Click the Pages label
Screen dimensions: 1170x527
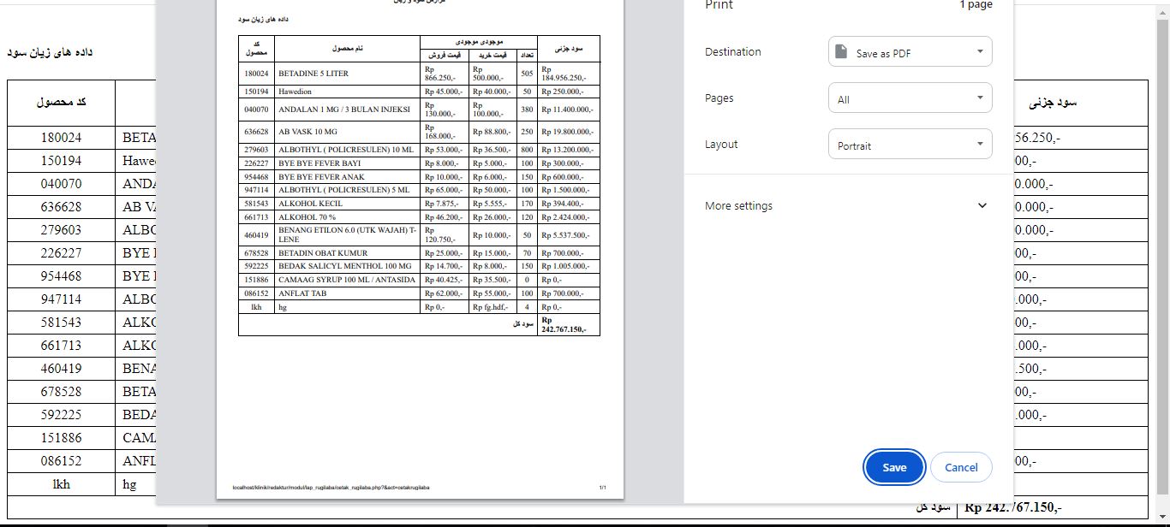click(719, 98)
